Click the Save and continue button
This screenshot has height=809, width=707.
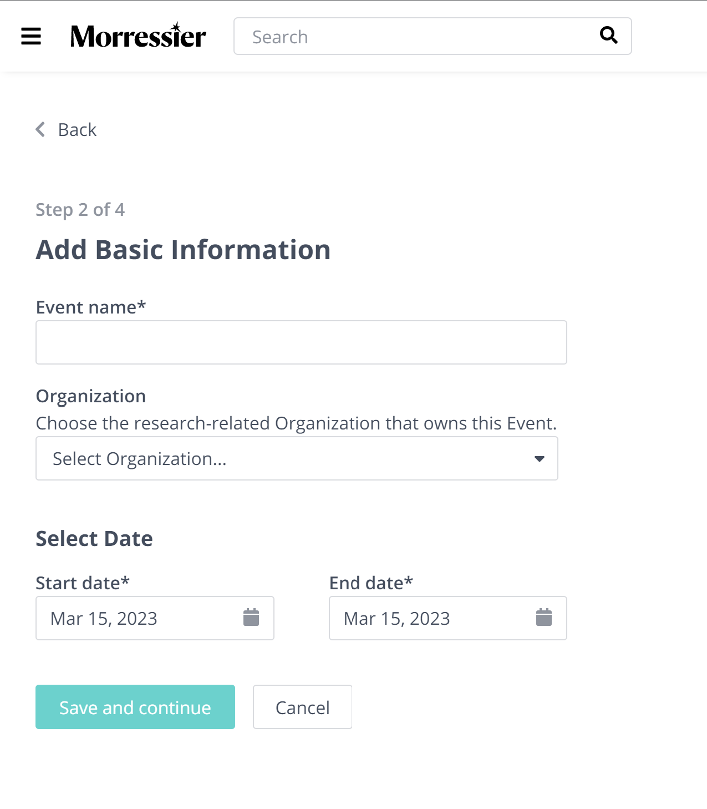pos(135,707)
